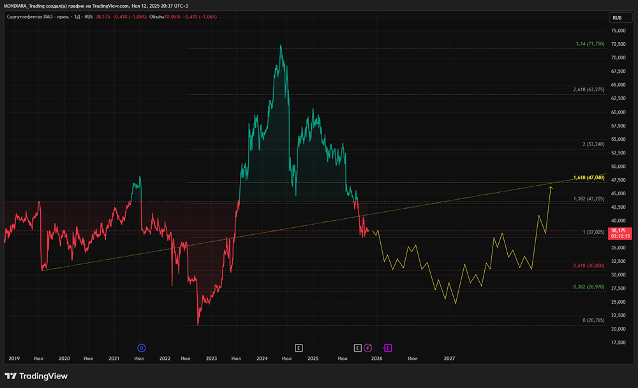Click the TradingView logo at bottom left
This screenshot has height=388, width=638.
pyautogui.click(x=36, y=376)
